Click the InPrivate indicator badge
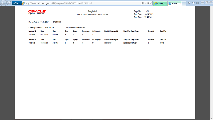The width and height of the screenshot is (213, 120). [x=17, y=3]
